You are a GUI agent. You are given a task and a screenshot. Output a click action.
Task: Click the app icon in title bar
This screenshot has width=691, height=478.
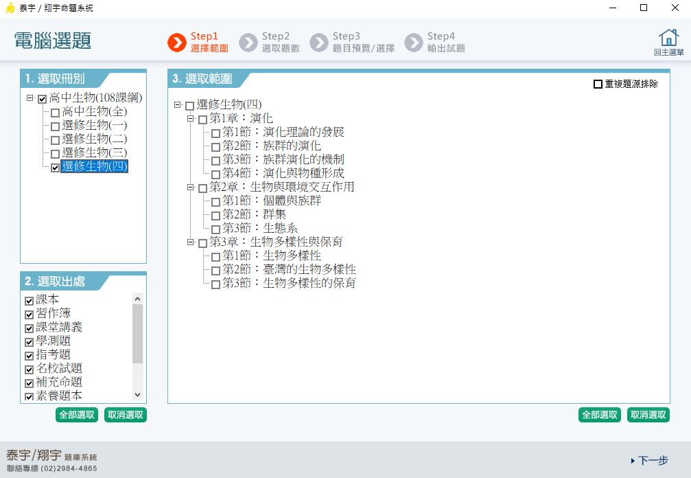10,8
